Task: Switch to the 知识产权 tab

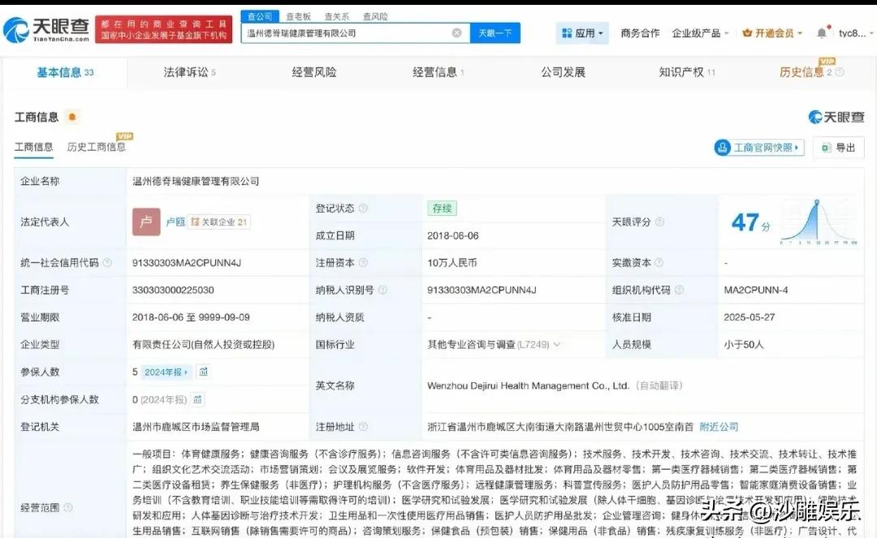Action: [687, 72]
